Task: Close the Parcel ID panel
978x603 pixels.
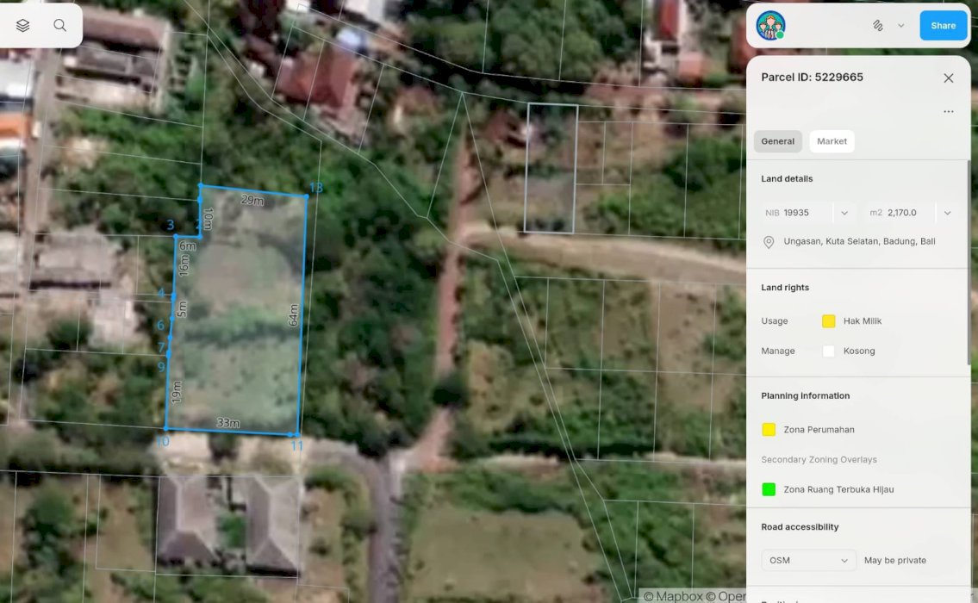Action: click(948, 78)
